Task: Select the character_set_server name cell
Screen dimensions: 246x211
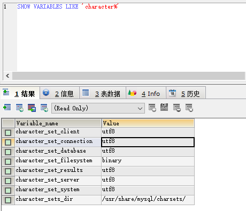Action: coord(58,180)
